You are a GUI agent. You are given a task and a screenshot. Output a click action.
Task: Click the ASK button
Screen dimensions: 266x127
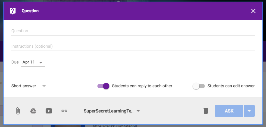coord(229,111)
